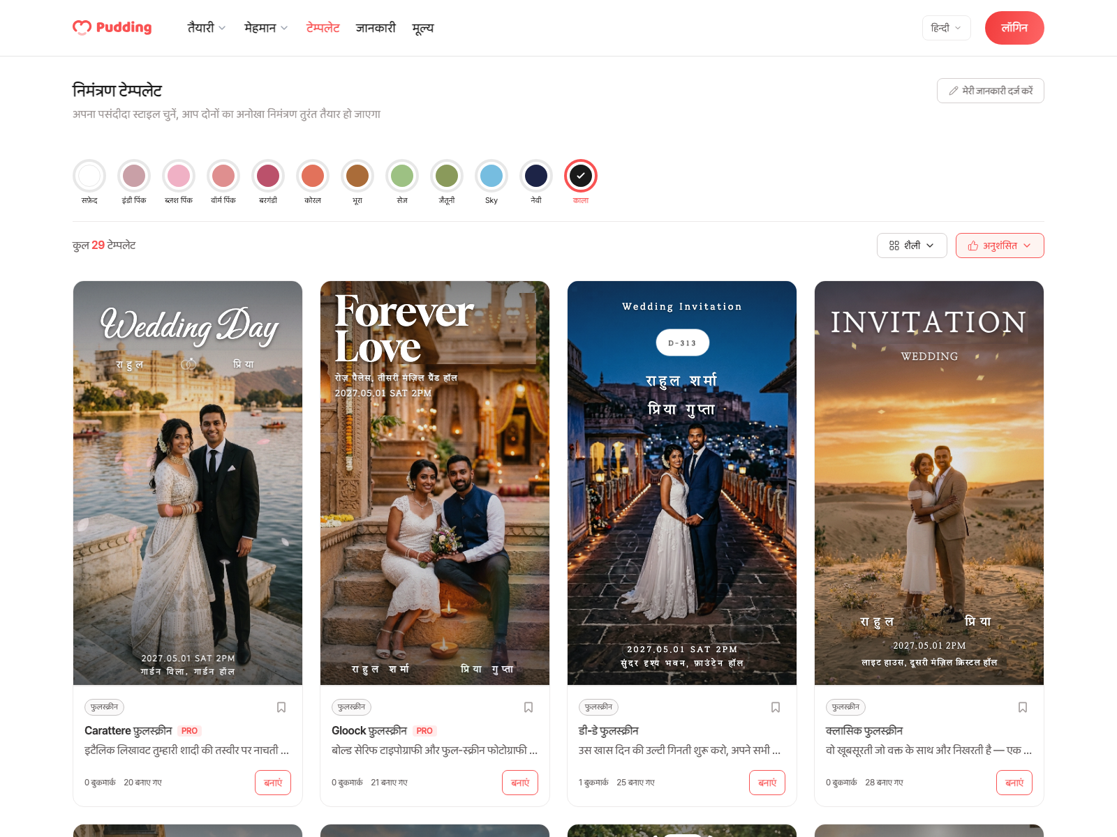The image size is (1117, 837).
Task: Click the PRO badge on Carattere card
Action: coord(189,731)
